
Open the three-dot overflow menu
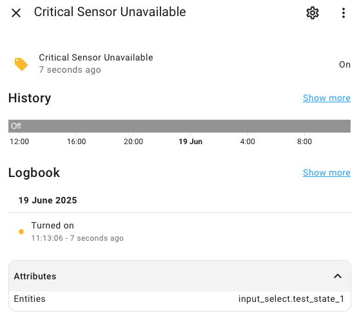343,13
